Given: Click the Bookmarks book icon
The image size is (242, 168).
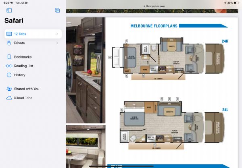Looking at the screenshot, I should pos(9,57).
